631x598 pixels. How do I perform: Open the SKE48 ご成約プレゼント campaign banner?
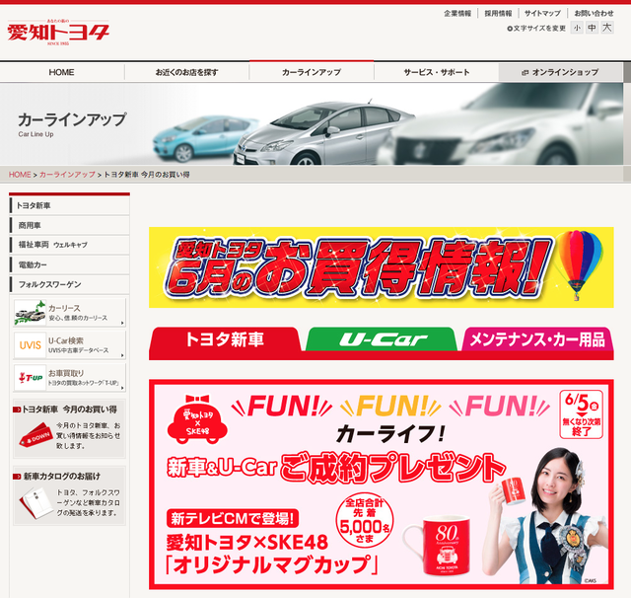click(382, 485)
